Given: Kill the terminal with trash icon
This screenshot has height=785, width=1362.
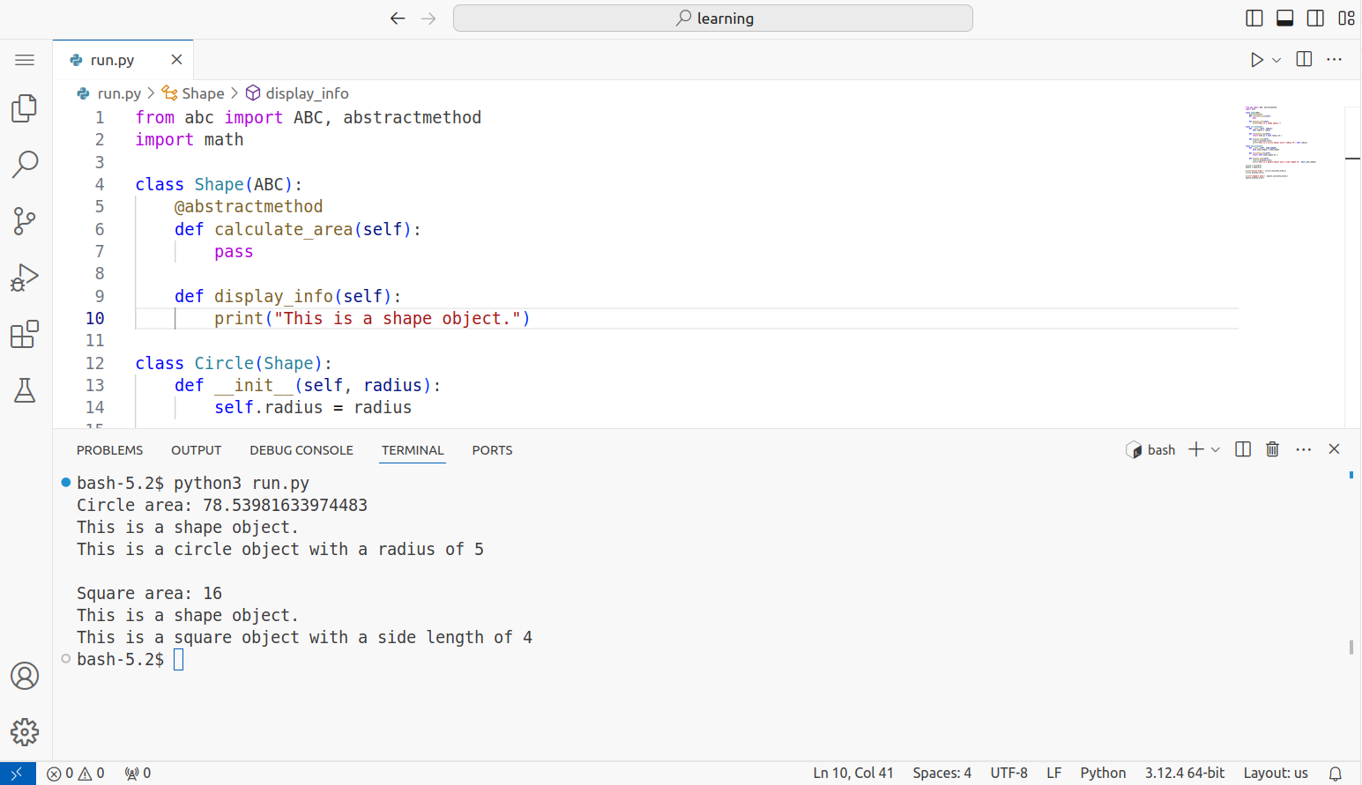Looking at the screenshot, I should (1272, 449).
